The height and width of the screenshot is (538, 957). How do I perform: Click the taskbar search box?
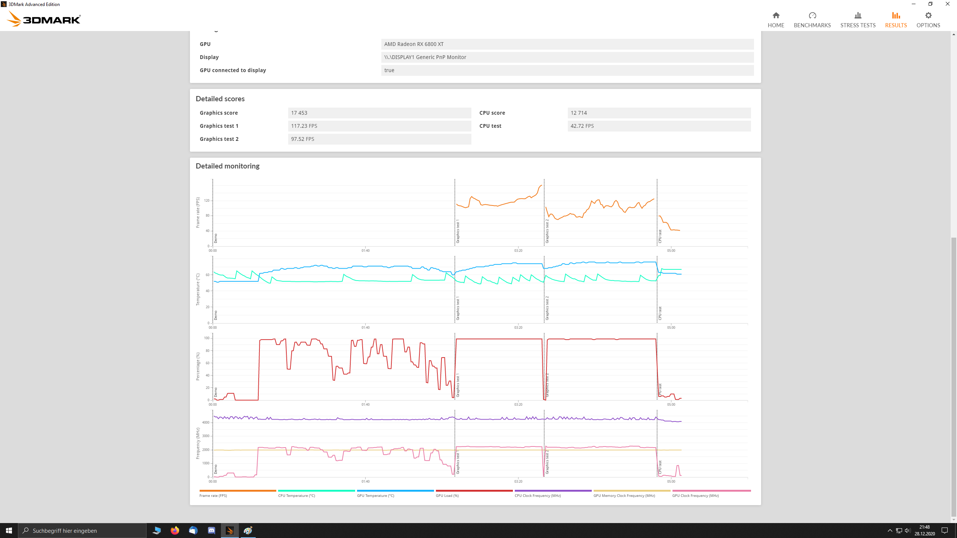pyautogui.click(x=82, y=531)
